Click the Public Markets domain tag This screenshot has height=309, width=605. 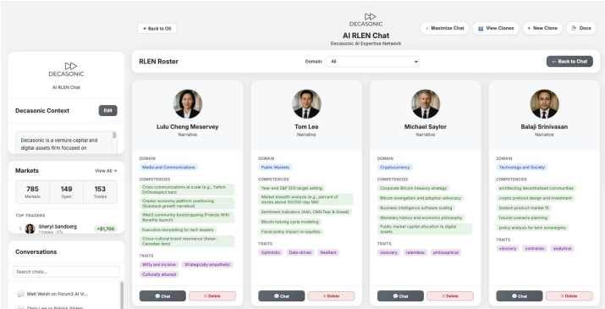tap(275, 168)
